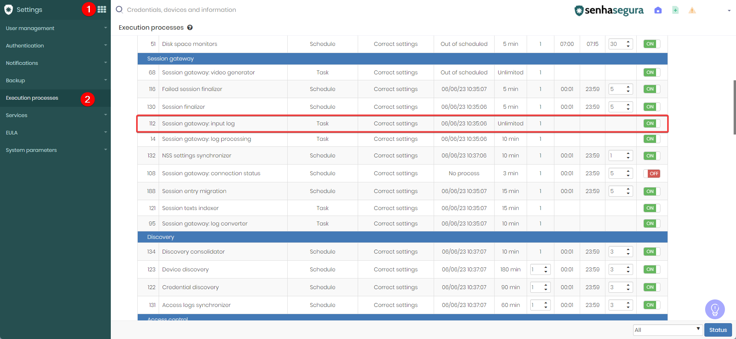Toggle Session gateway: log processing switch
Image resolution: width=736 pixels, height=339 pixels.
click(x=651, y=139)
